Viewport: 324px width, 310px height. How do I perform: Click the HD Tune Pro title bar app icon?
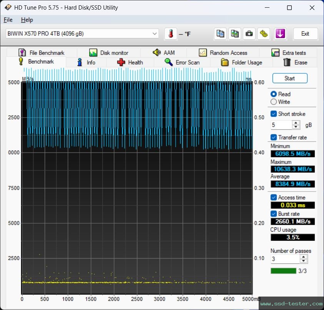(x=8, y=7)
